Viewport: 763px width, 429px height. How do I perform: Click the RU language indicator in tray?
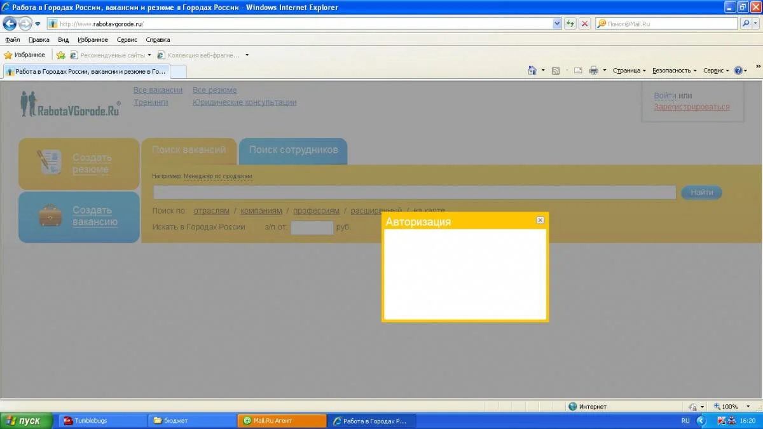(685, 421)
